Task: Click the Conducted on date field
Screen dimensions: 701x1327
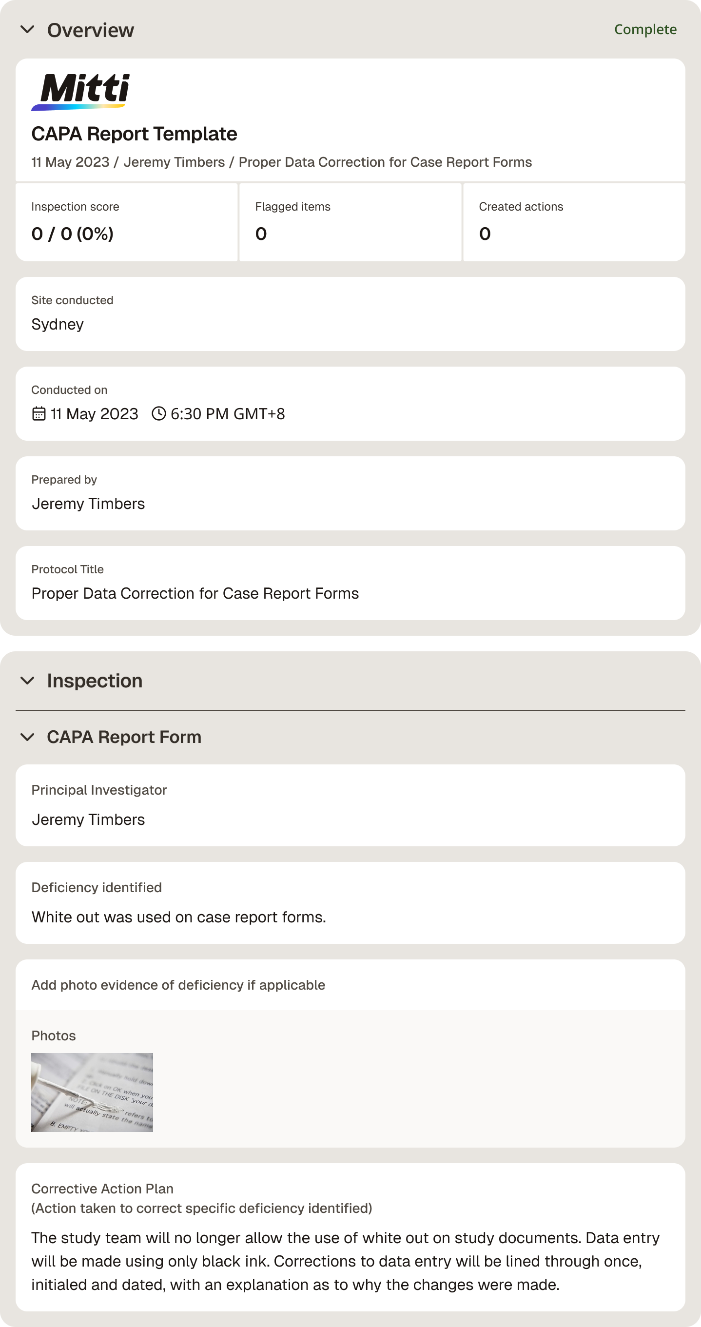Action: [x=350, y=404]
